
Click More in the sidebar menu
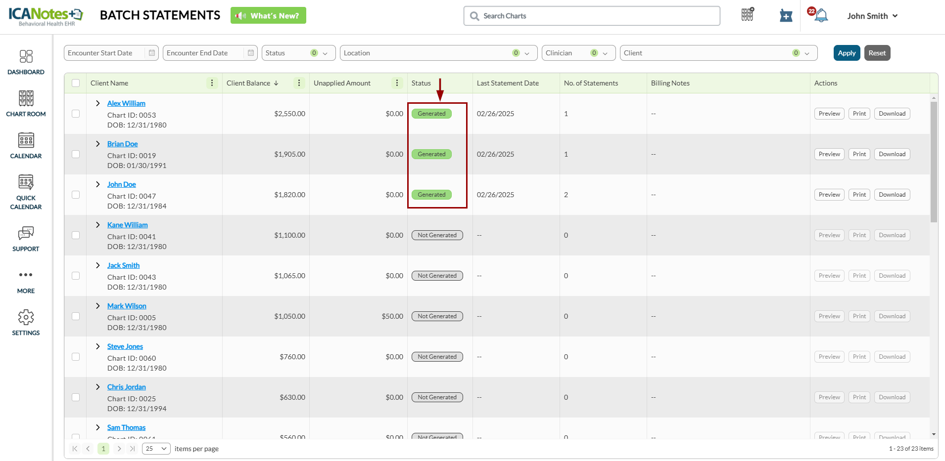26,281
